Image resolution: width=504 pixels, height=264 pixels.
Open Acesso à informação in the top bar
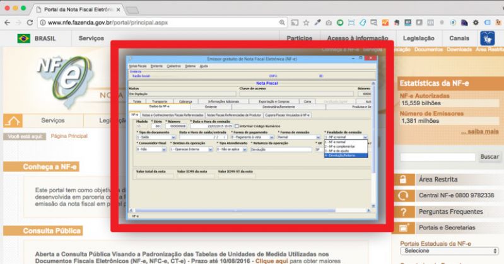point(358,38)
